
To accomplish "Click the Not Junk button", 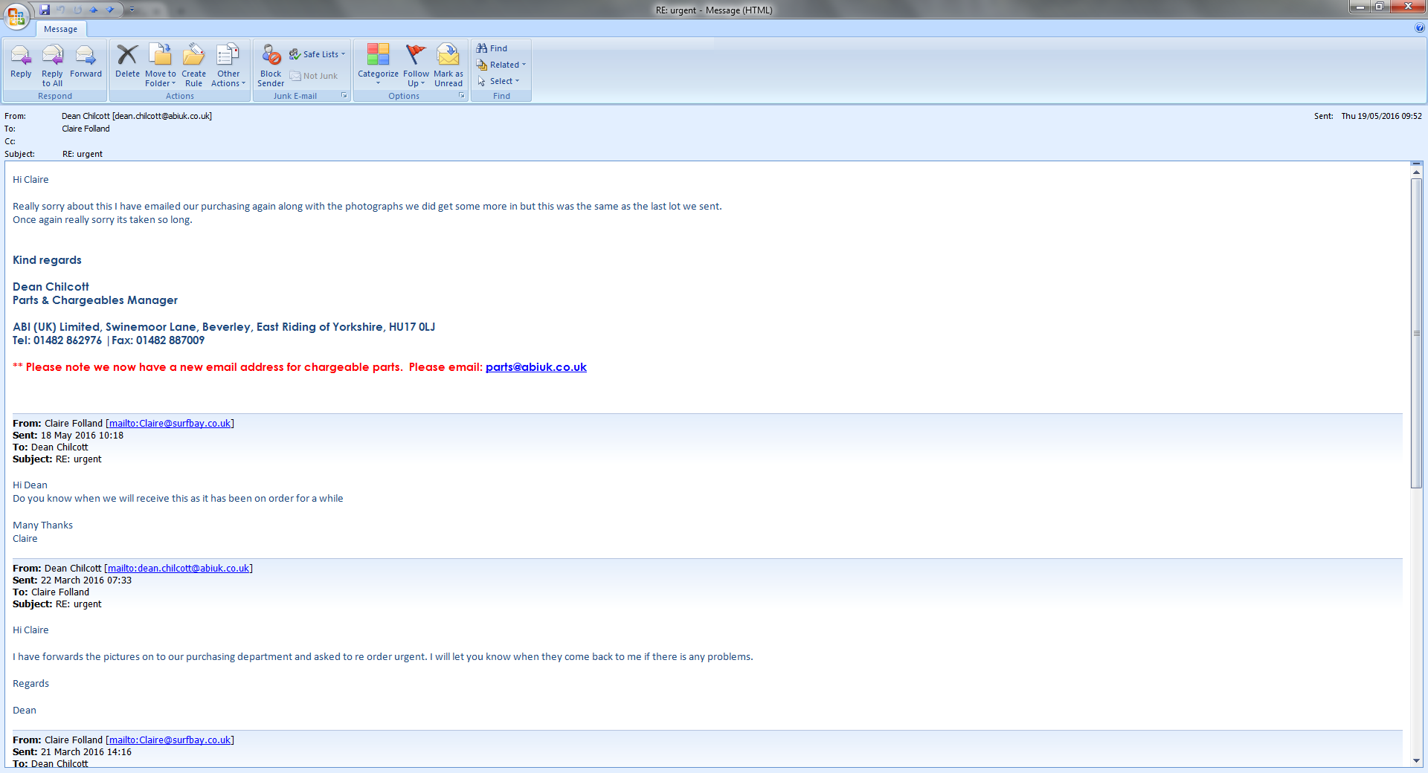I will [314, 76].
